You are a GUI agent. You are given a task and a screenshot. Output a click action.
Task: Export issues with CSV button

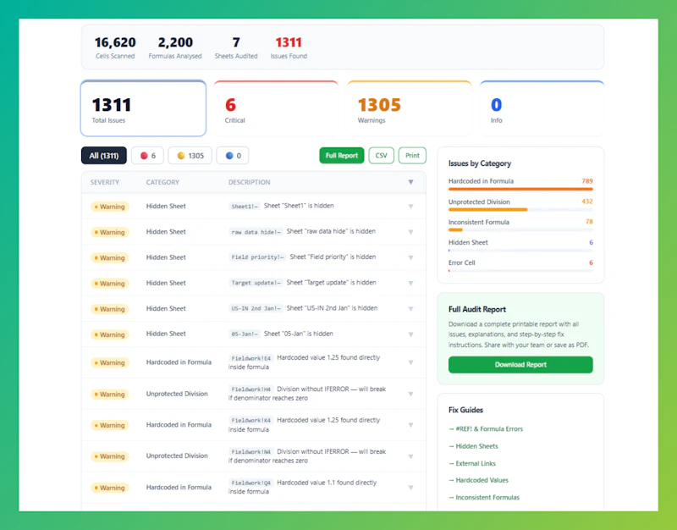382,156
